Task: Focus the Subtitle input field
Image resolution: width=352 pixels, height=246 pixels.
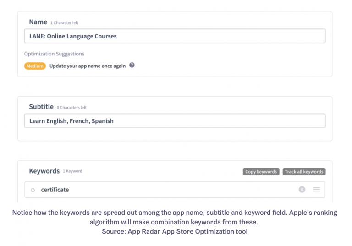Action: click(175, 121)
